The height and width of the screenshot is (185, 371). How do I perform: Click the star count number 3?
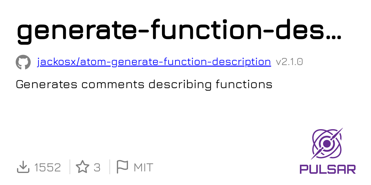97,167
